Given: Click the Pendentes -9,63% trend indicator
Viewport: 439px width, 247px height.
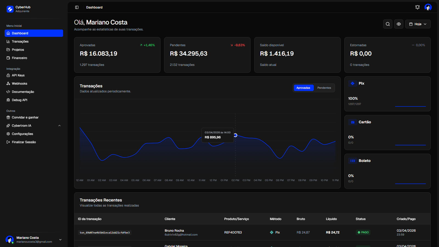Looking at the screenshot, I should pos(238,45).
